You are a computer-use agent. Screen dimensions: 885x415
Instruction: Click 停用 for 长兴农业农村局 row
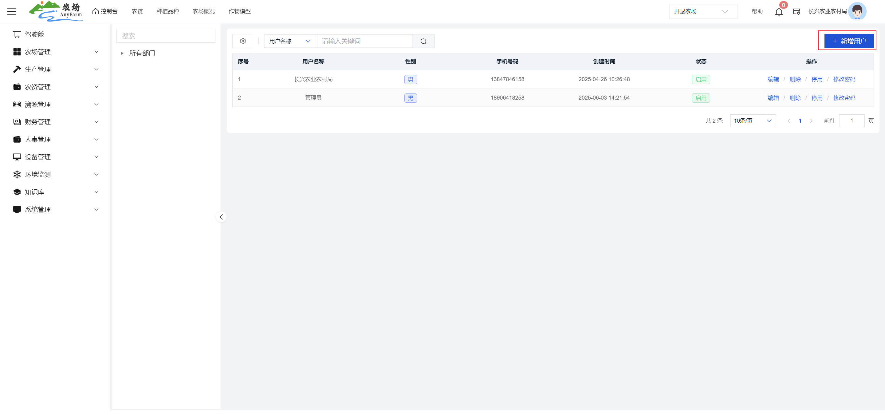tap(817, 79)
